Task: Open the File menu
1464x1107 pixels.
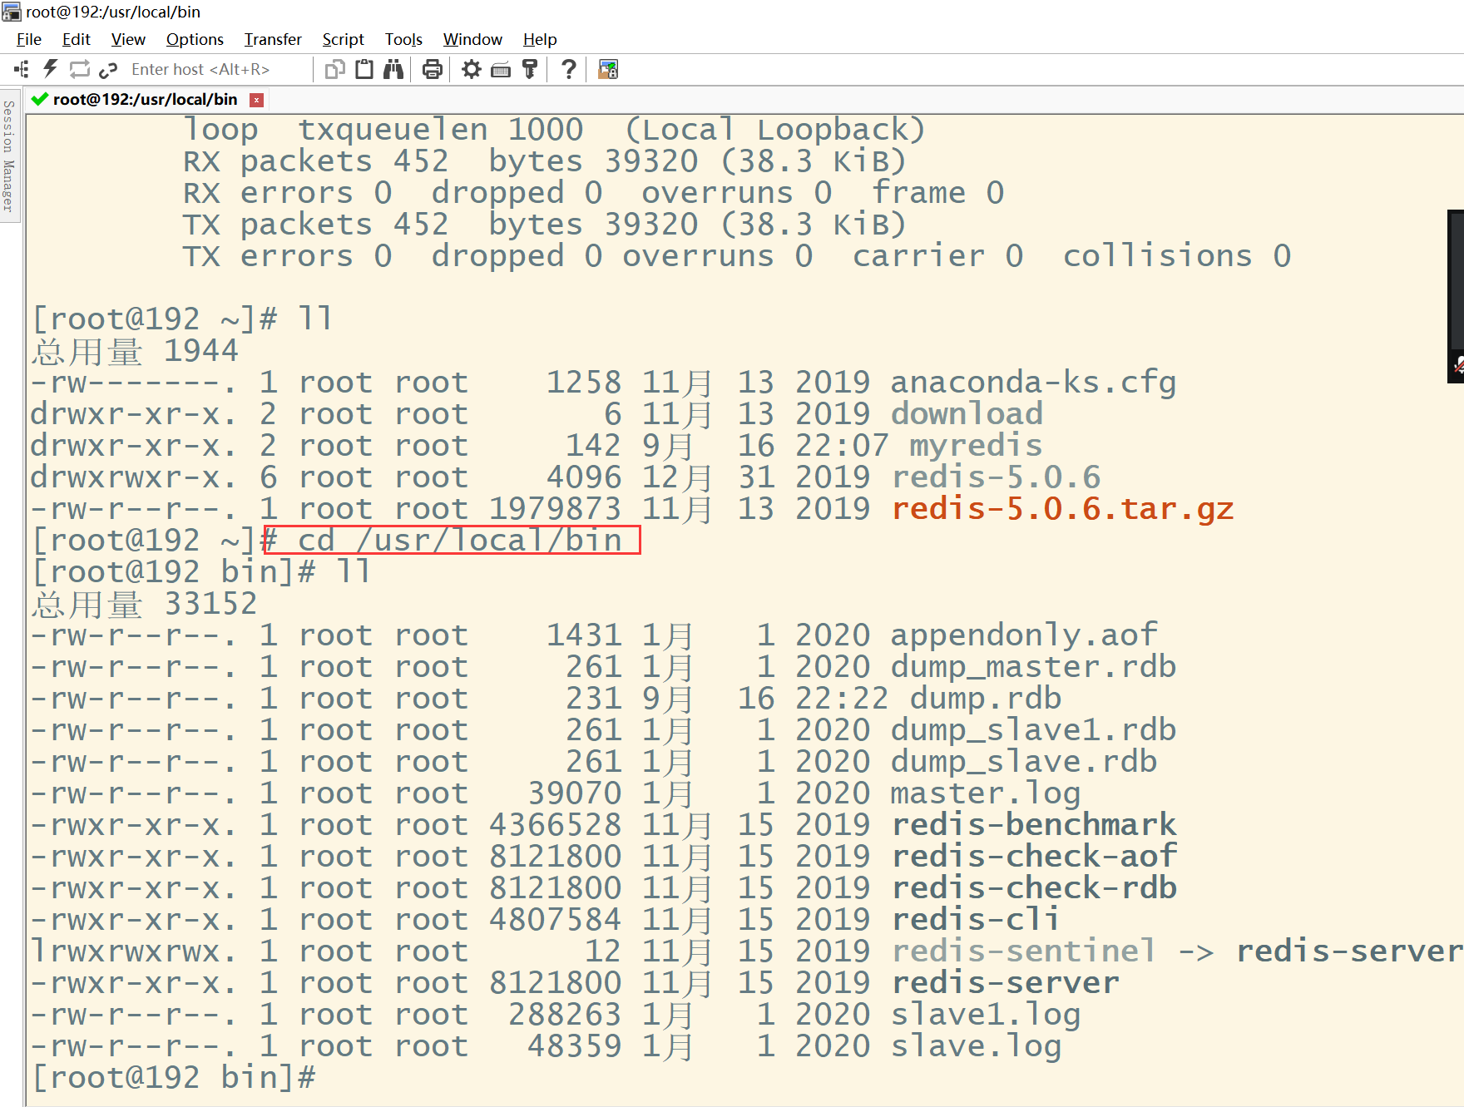Action: pos(29,39)
